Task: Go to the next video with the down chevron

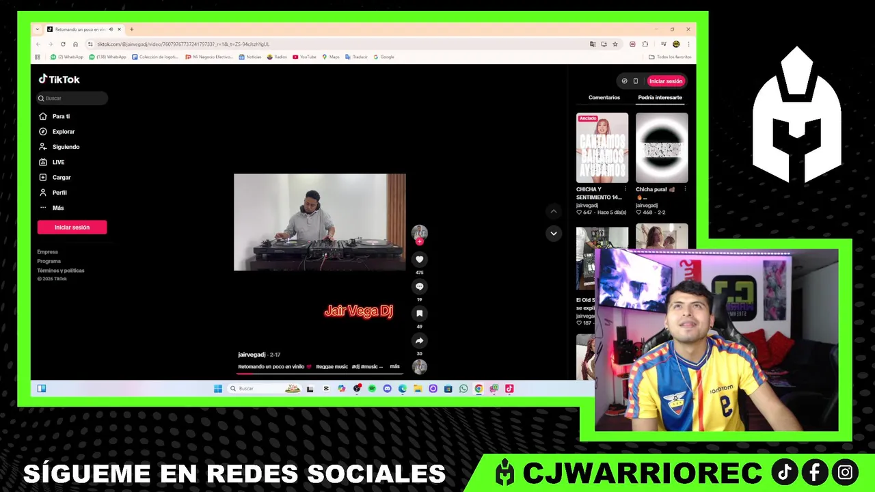Action: 554,233
